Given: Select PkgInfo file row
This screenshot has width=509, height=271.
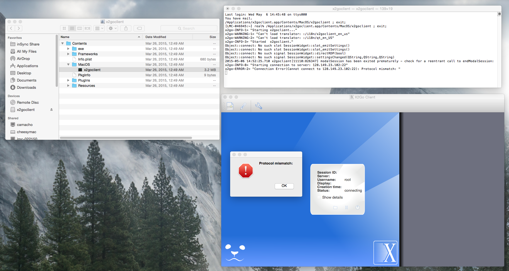Looking at the screenshot, I should [x=139, y=75].
